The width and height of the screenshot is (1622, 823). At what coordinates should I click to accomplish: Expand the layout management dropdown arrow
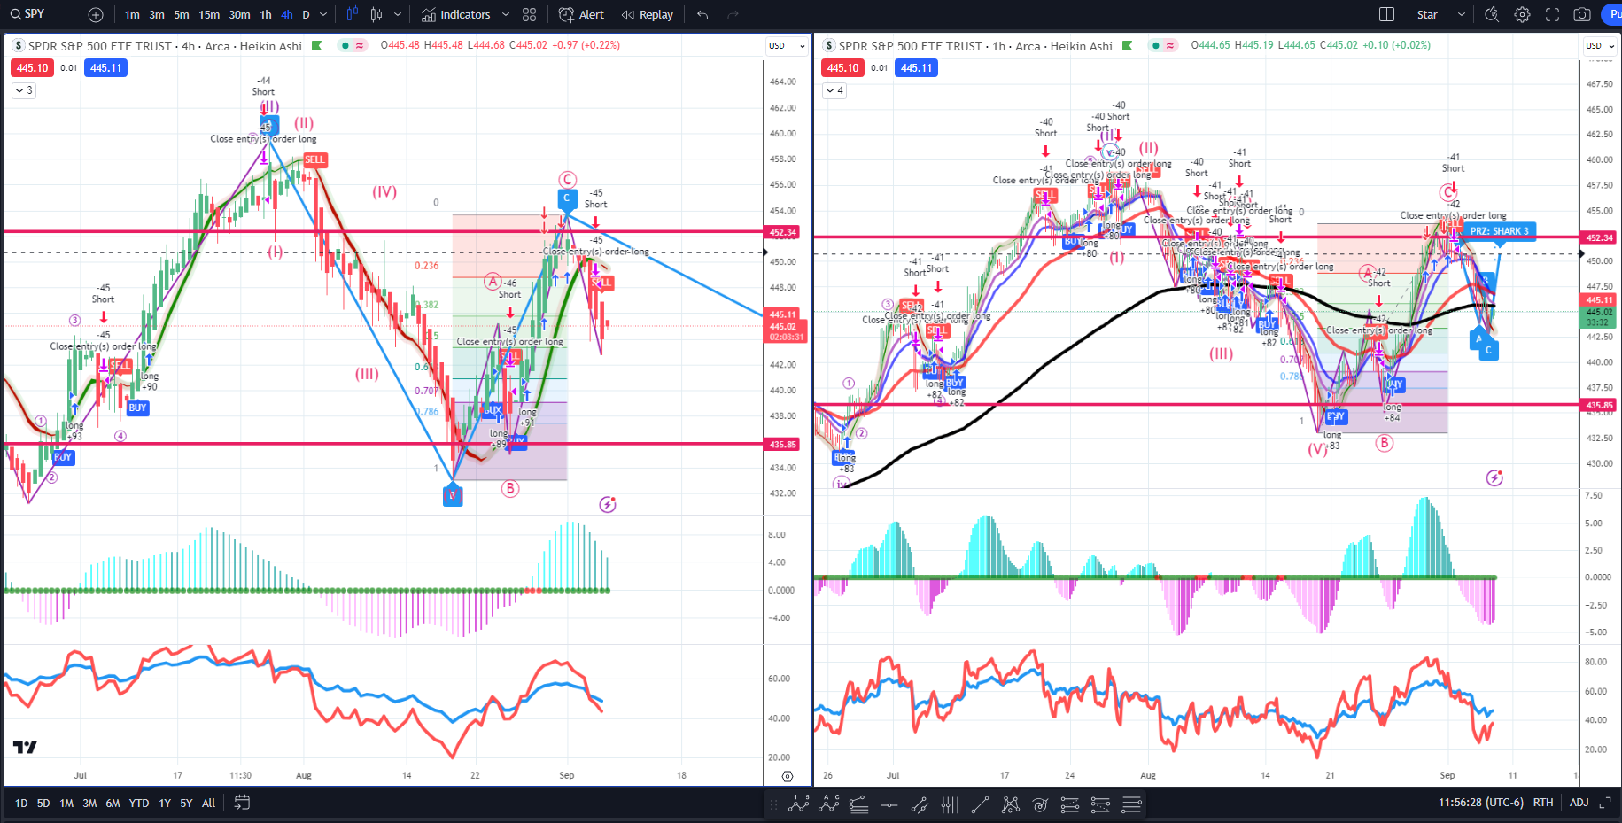(1462, 15)
